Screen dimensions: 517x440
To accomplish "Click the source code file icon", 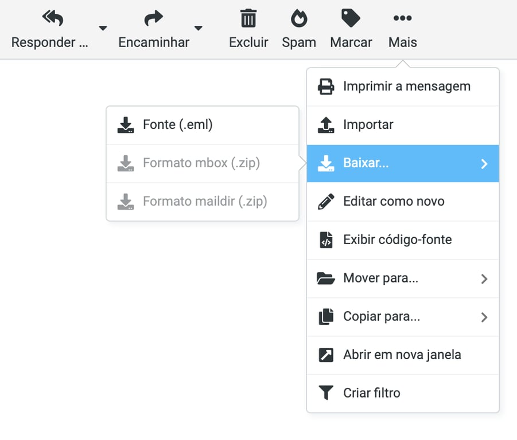I will 326,240.
